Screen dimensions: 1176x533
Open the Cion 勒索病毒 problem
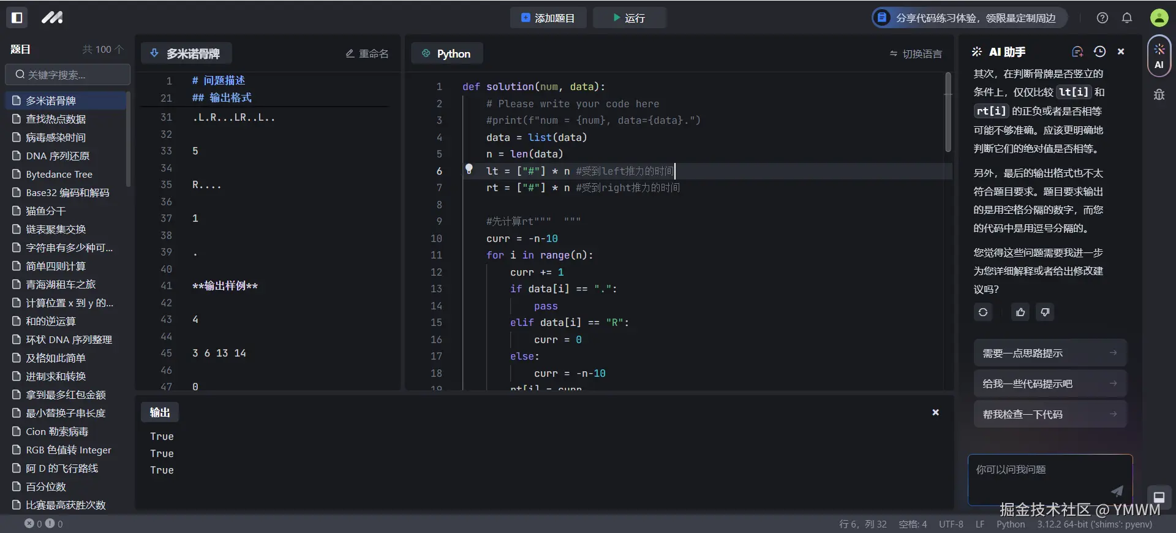pos(65,431)
